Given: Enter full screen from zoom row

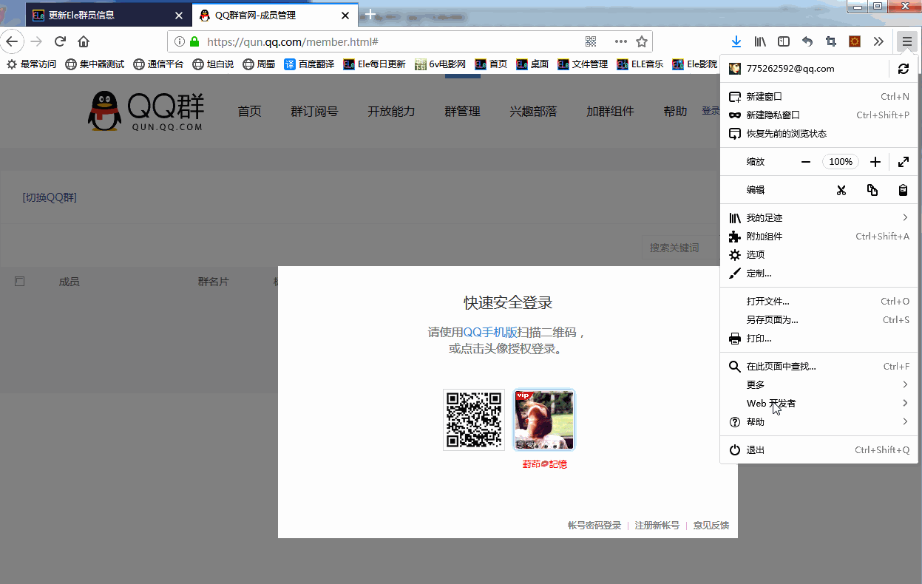Looking at the screenshot, I should tap(904, 162).
